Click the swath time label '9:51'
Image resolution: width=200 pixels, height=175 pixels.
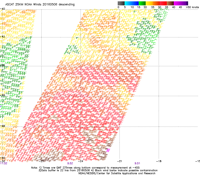(x=137, y=163)
